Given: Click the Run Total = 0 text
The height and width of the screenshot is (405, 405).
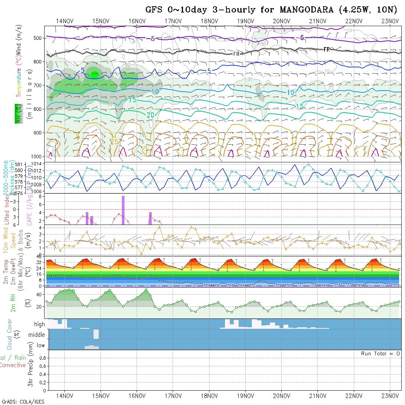Looking at the screenshot, I should click(x=380, y=353).
